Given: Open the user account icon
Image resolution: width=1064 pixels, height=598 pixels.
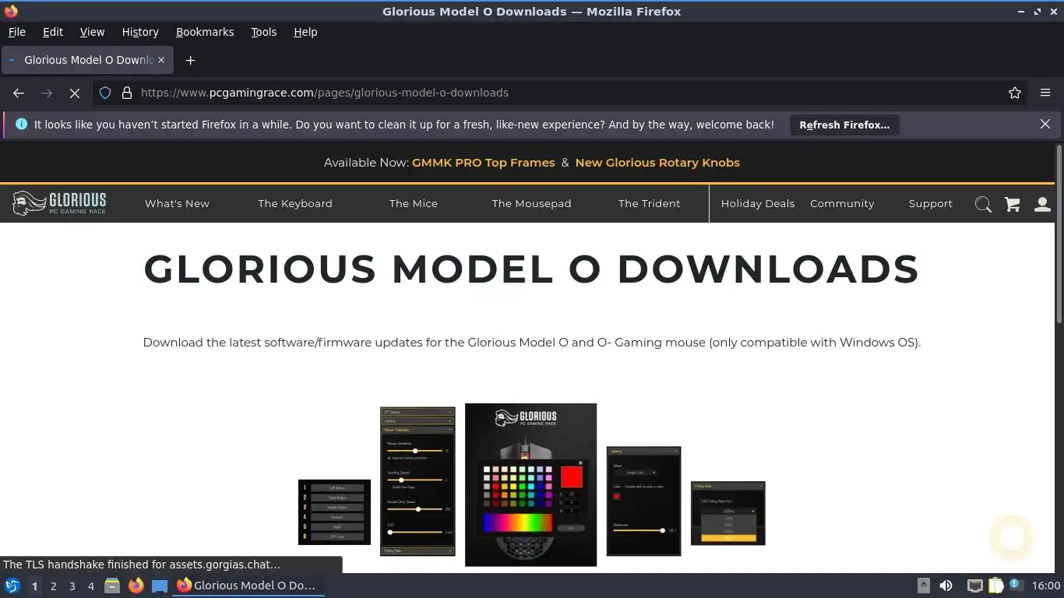Looking at the screenshot, I should [x=1042, y=204].
